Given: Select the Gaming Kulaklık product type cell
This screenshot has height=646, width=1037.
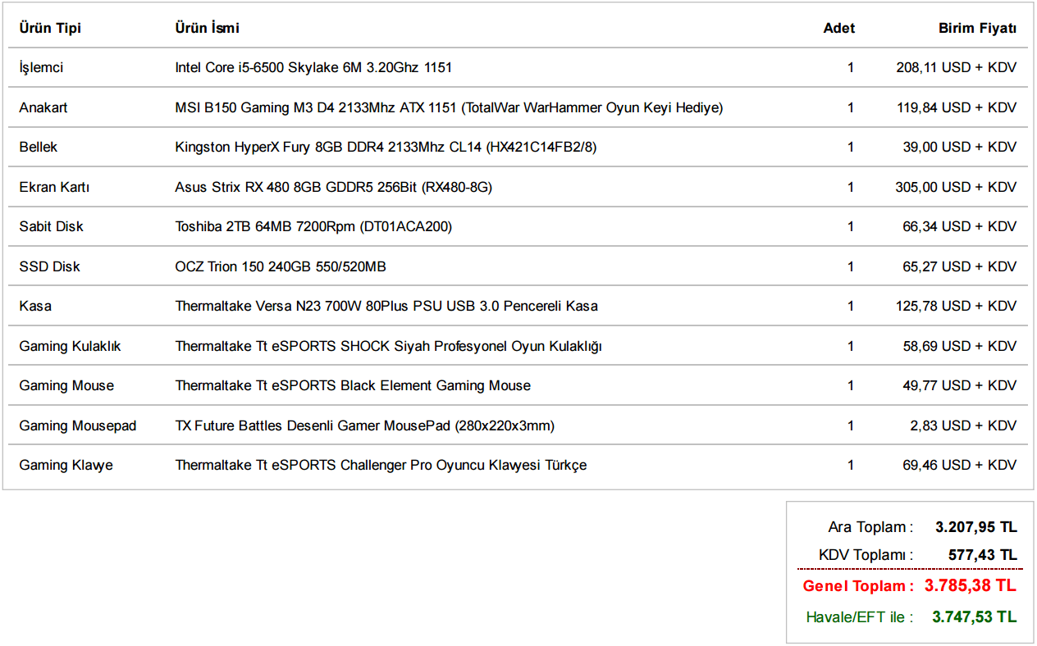Looking at the screenshot, I should point(70,346).
